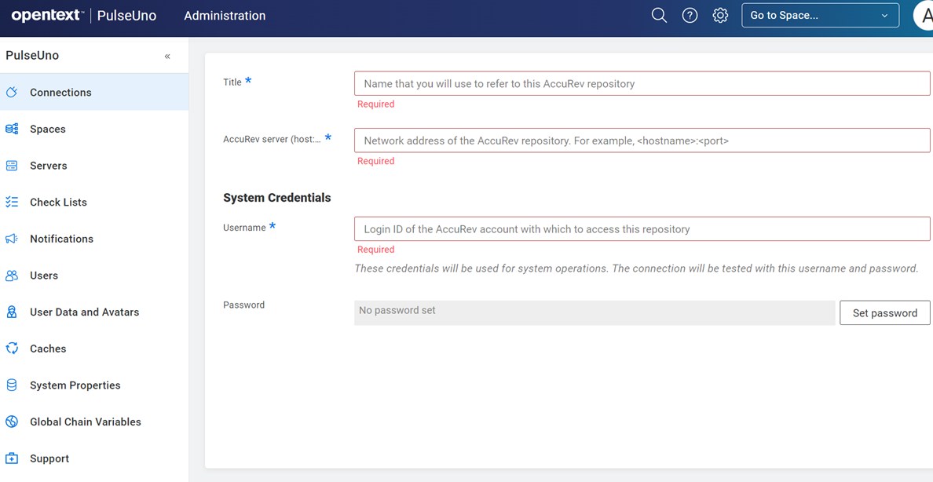Image resolution: width=933 pixels, height=482 pixels.
Task: Open the help question mark icon
Action: coord(690,16)
